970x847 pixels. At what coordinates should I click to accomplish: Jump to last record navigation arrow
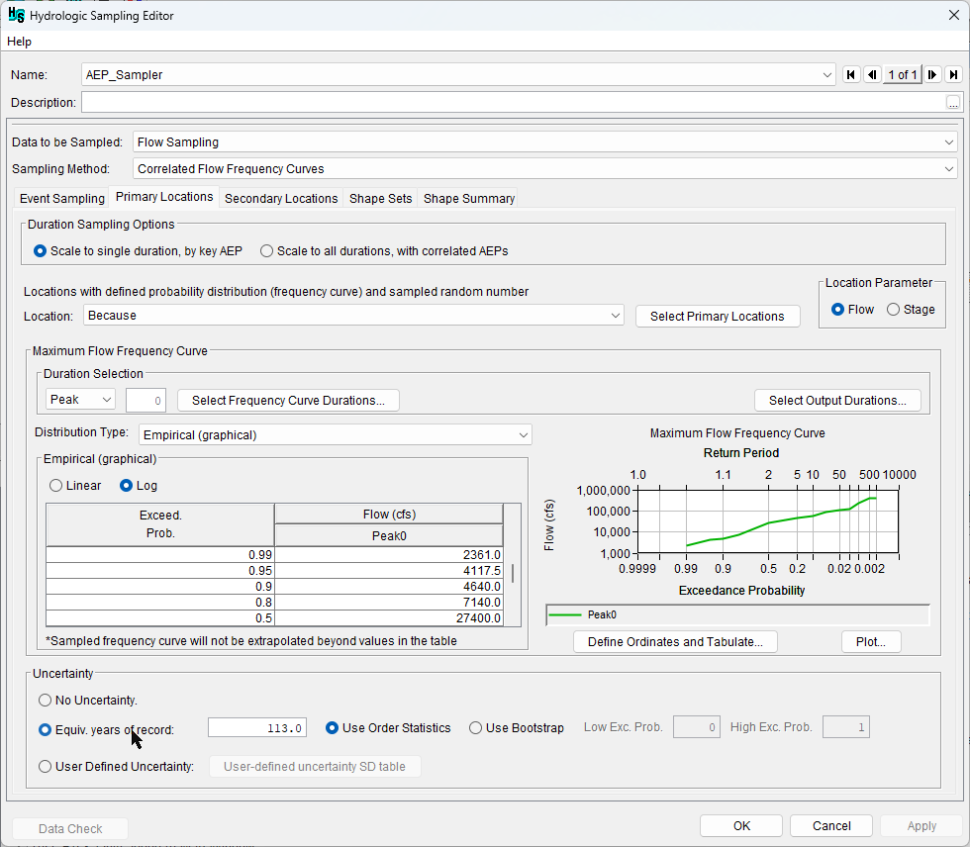[x=953, y=74]
